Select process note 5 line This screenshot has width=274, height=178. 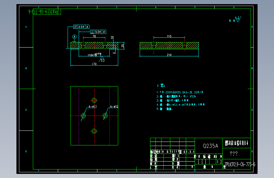[x=164, y=109]
